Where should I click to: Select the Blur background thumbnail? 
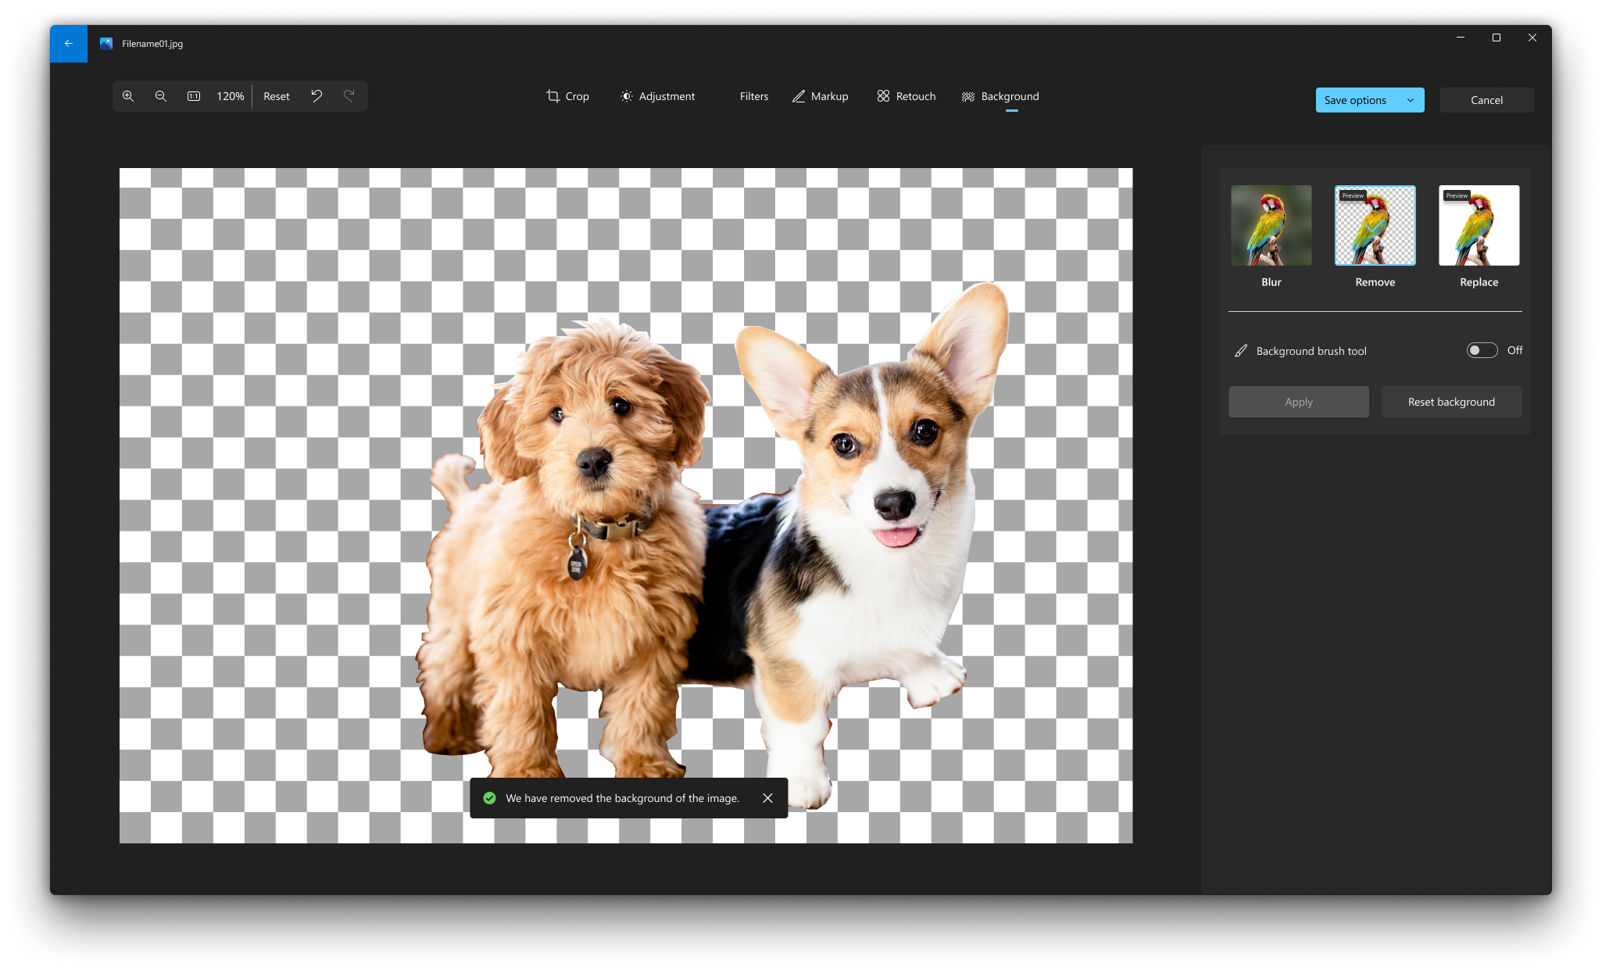1271,225
